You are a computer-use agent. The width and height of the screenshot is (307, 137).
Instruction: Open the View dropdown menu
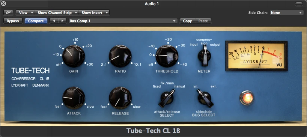pos(26,13)
